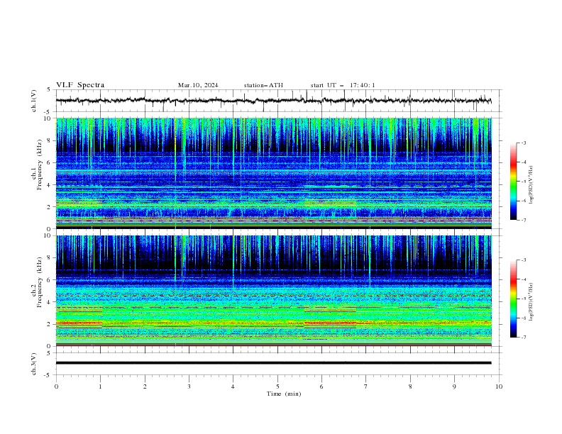
Task: Click the time axis tick label '7'
Action: 366,386
